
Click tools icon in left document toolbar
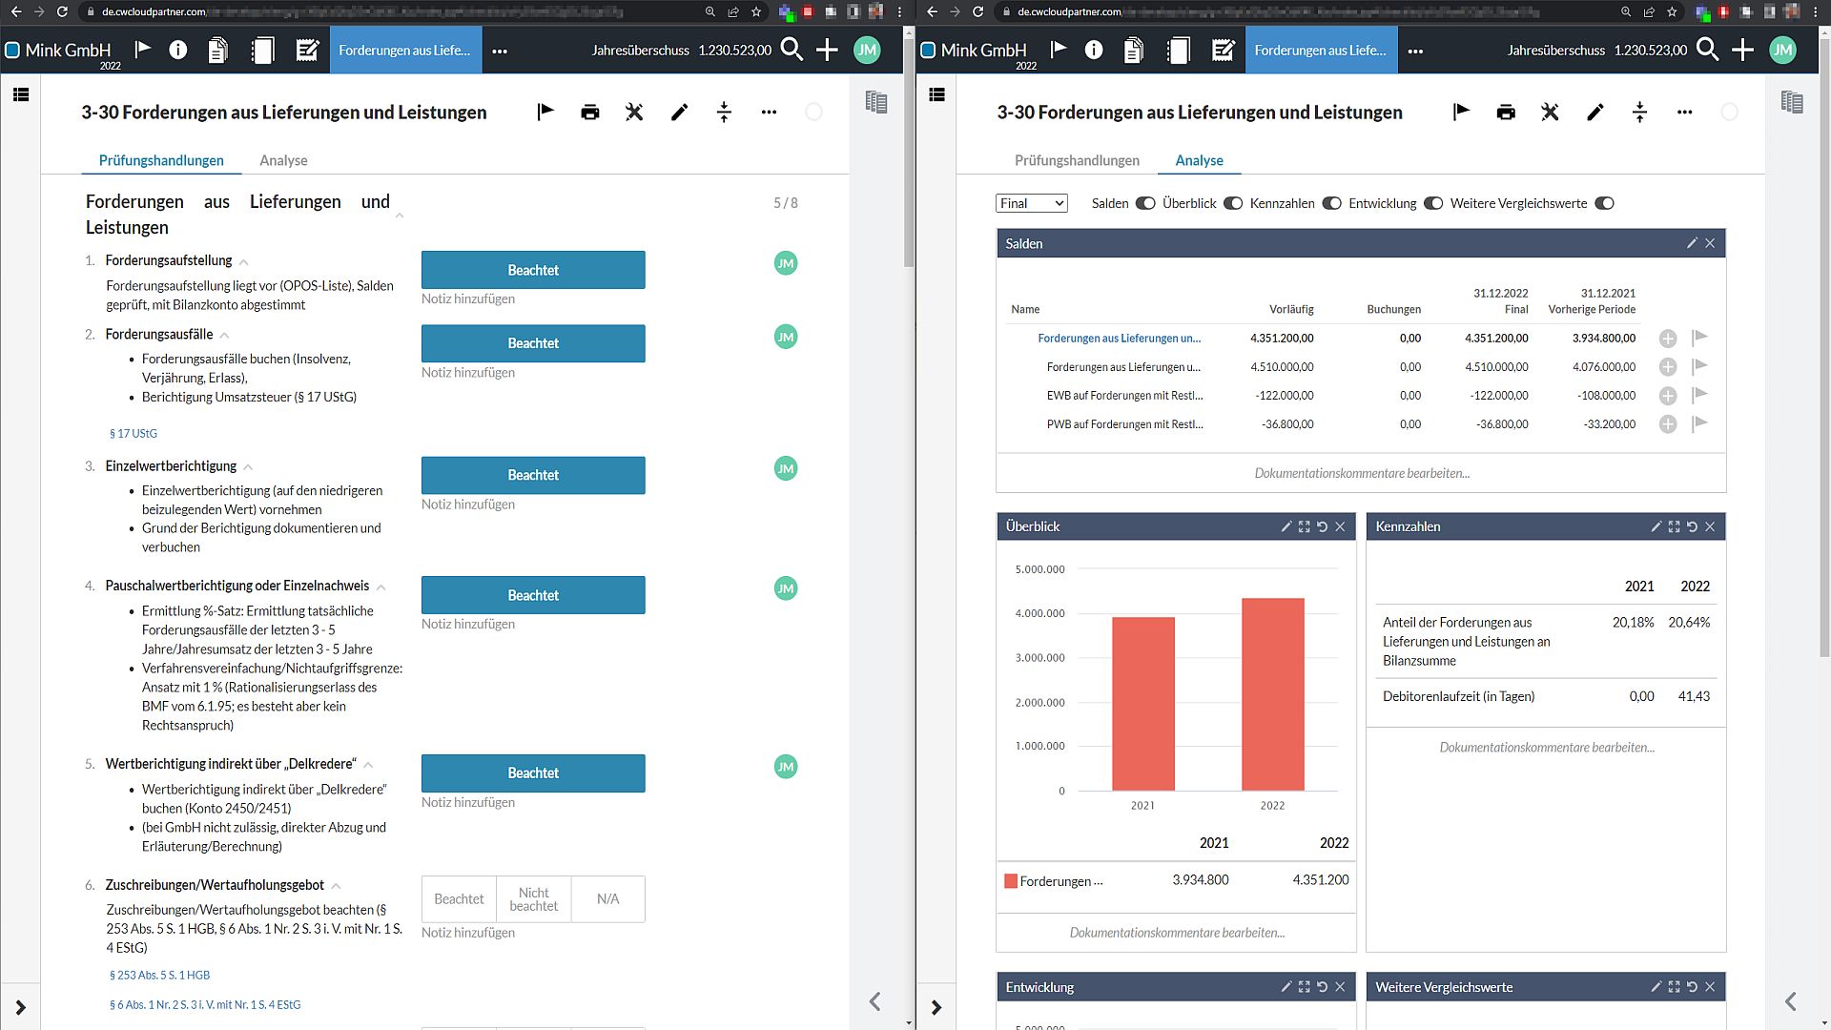click(x=634, y=113)
